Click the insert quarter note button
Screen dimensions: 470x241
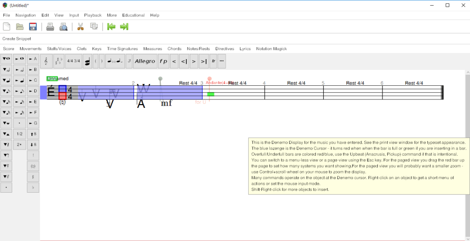[x=20, y=81]
